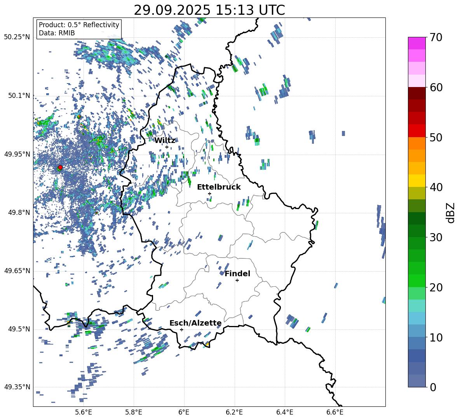
Task: Click the bright red colorbar swatch above 50
Action: 416,131
